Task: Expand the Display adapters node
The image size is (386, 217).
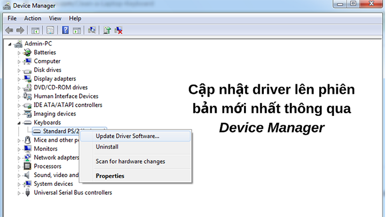Action: pos(20,79)
